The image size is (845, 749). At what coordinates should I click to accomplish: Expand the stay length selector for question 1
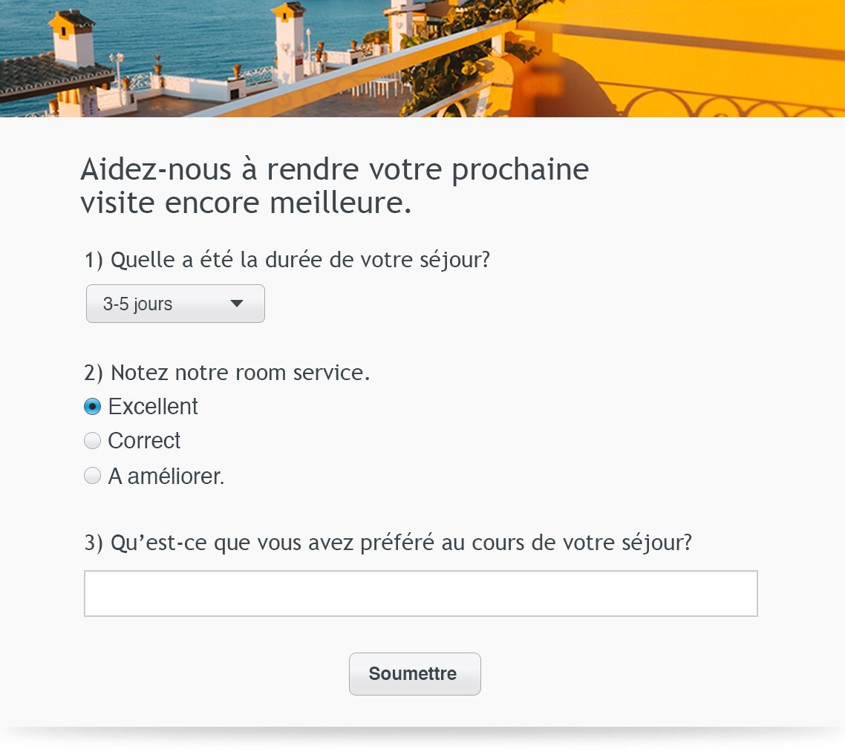click(x=175, y=304)
